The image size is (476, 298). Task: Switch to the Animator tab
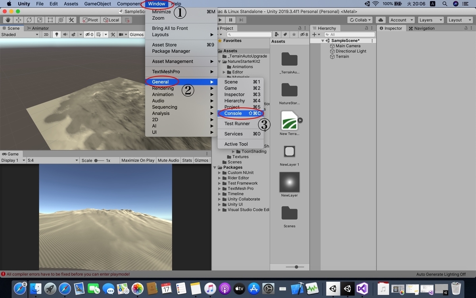pos(38,28)
